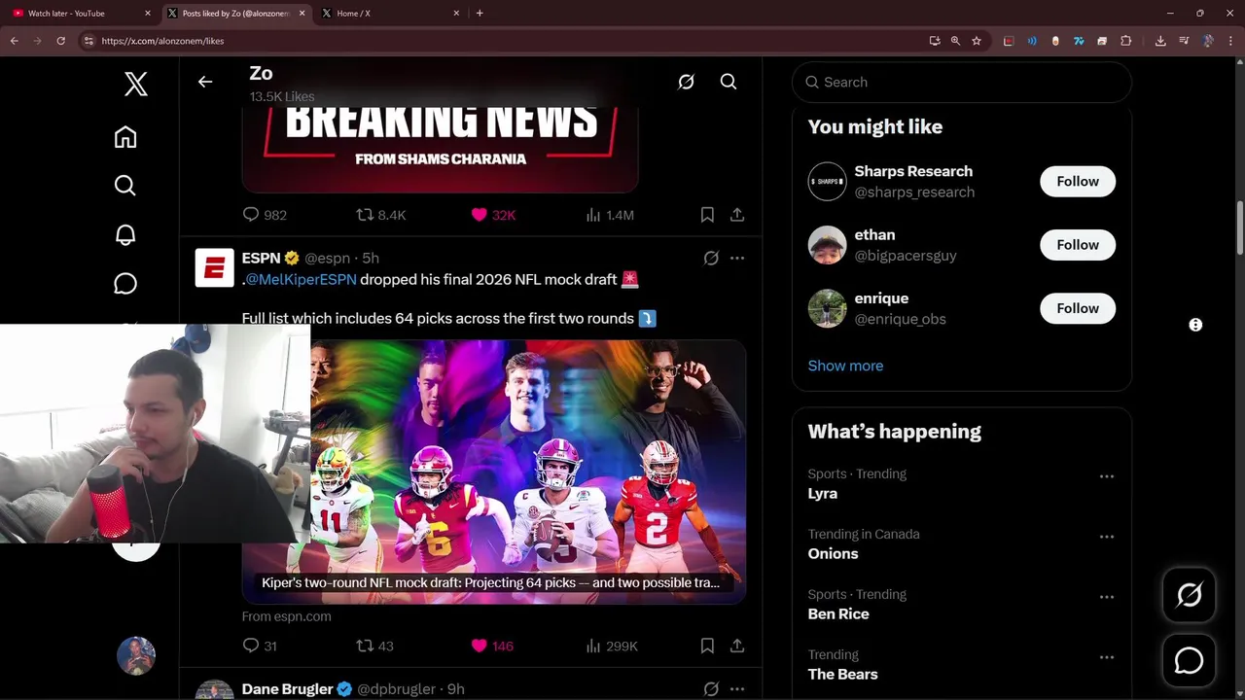Open the Extensions puzzle icon
Viewport: 1245px width, 700px height.
1125,41
